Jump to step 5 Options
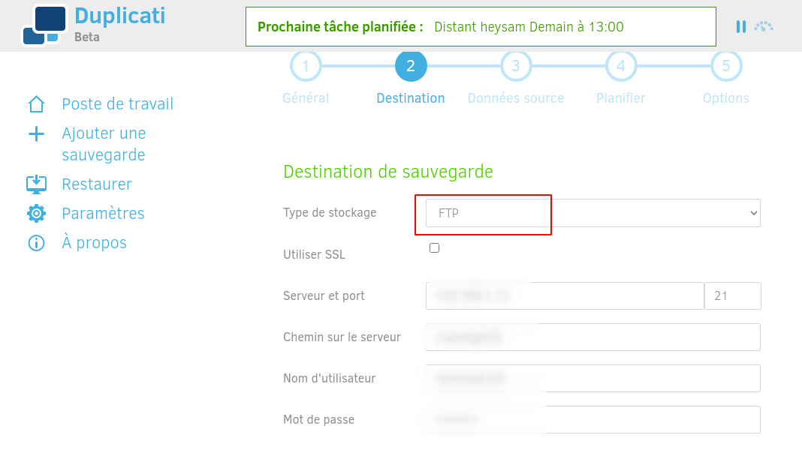The height and width of the screenshot is (450, 802). click(x=726, y=66)
